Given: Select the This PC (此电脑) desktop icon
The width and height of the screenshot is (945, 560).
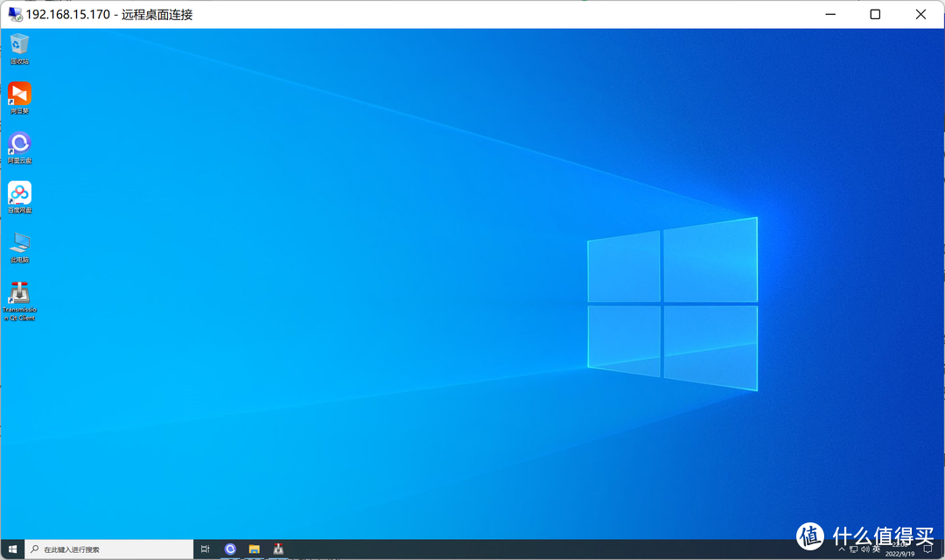Looking at the screenshot, I should [19, 248].
